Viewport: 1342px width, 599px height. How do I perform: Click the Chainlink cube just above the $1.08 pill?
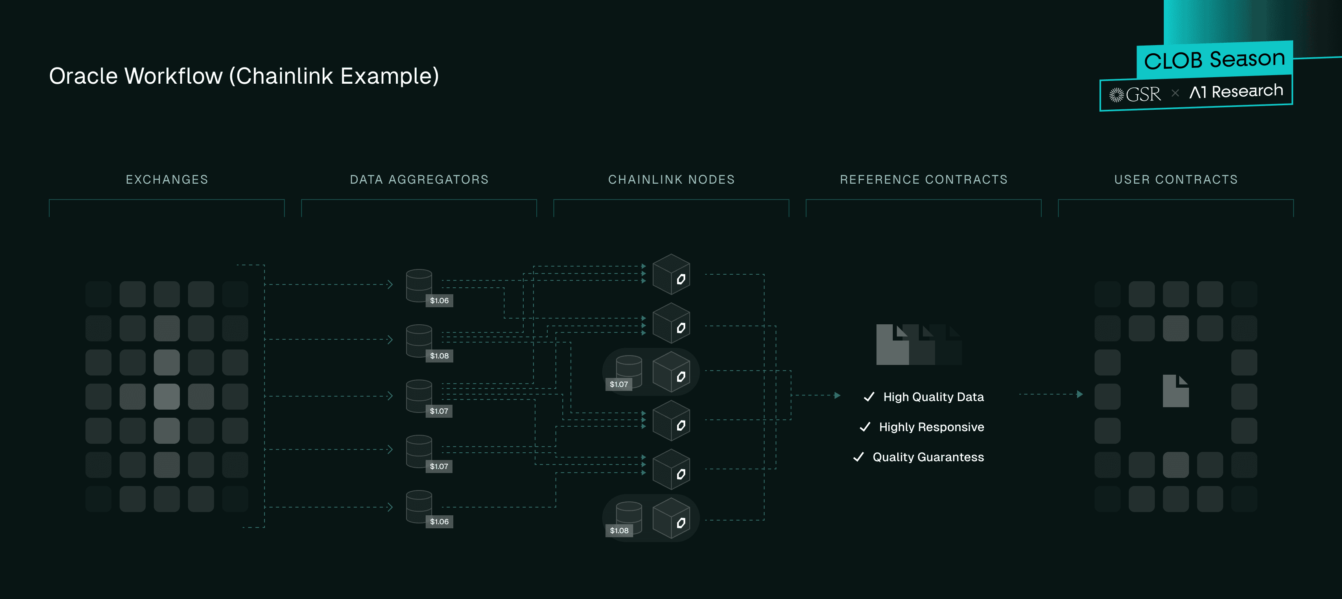(x=671, y=469)
